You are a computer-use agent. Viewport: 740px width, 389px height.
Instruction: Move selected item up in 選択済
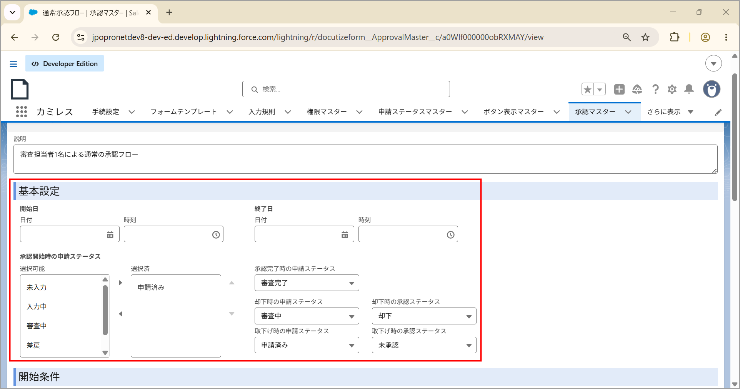click(232, 283)
